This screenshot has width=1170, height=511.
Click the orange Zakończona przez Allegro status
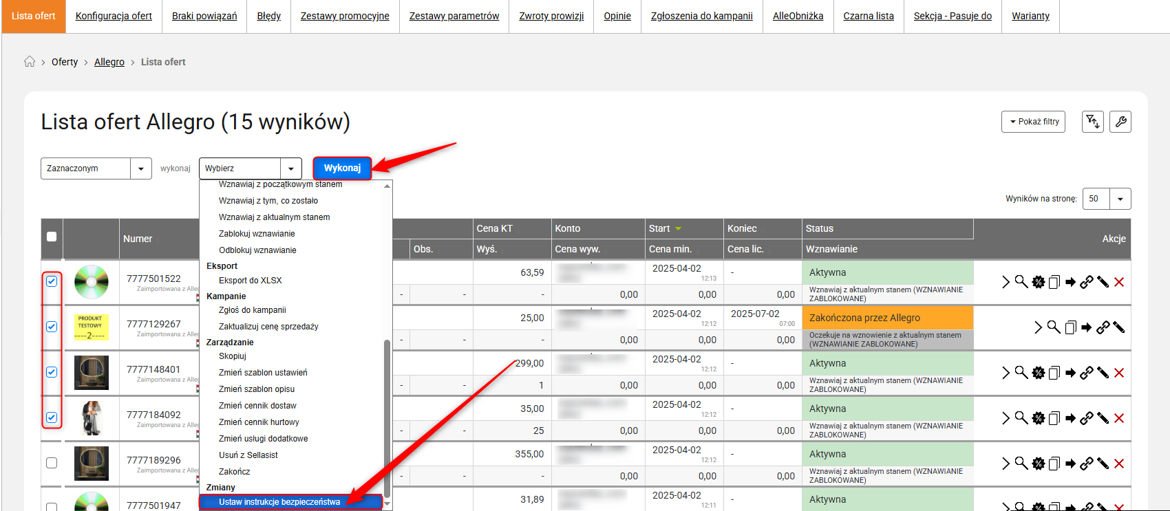888,318
